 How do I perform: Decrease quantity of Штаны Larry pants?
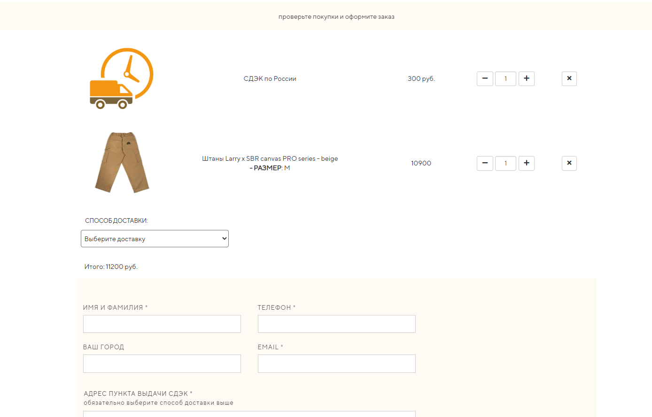coord(485,163)
